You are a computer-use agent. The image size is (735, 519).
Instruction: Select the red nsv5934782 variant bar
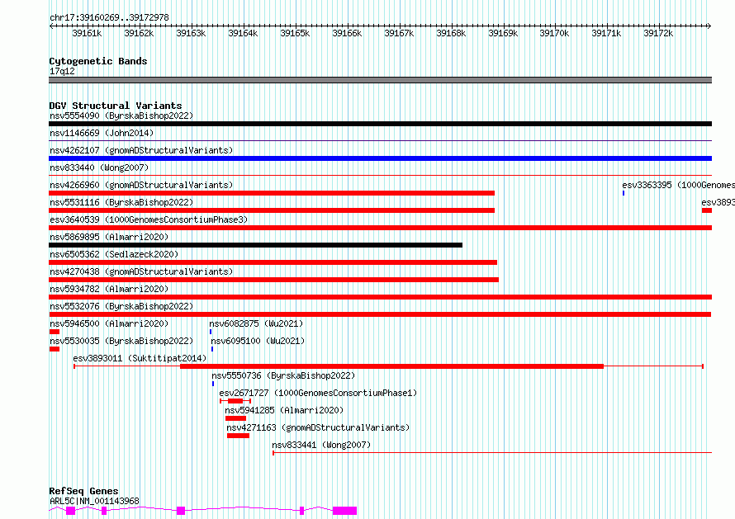coord(380,297)
